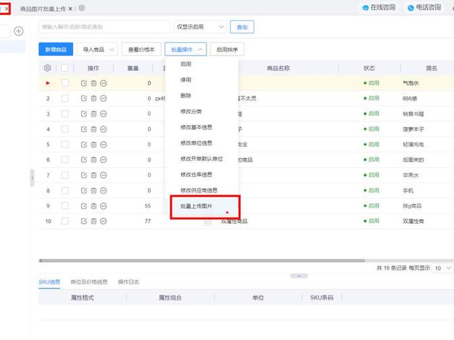Viewport: 454px width, 340px height.
Task: Open the table column settings gear icon
Action: (x=48, y=67)
